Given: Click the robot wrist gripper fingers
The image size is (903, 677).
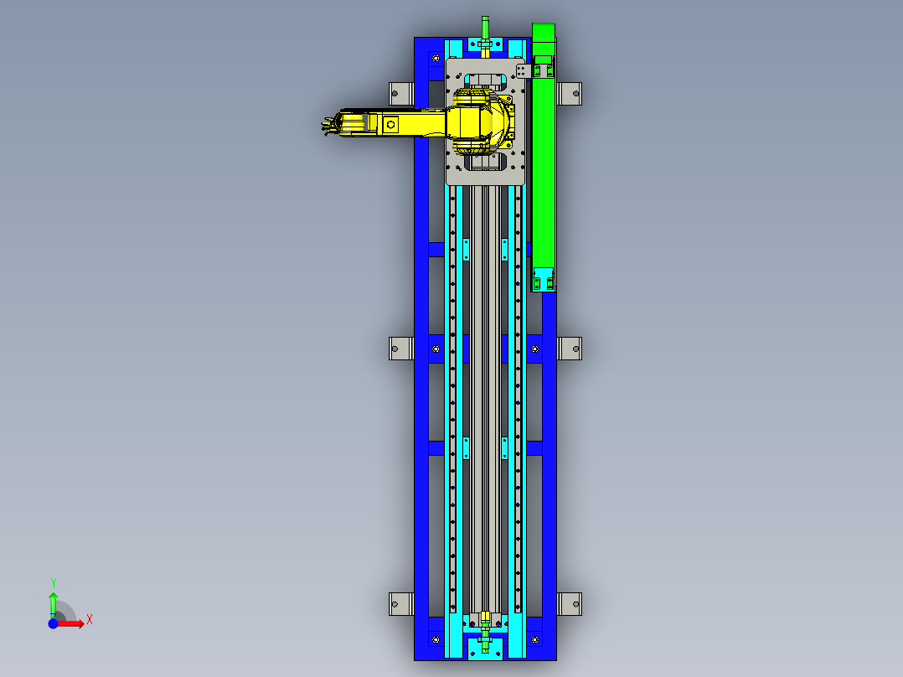Looking at the screenshot, I should (x=328, y=126).
